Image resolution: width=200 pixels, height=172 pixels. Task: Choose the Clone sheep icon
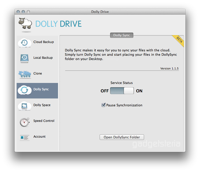click(25, 74)
